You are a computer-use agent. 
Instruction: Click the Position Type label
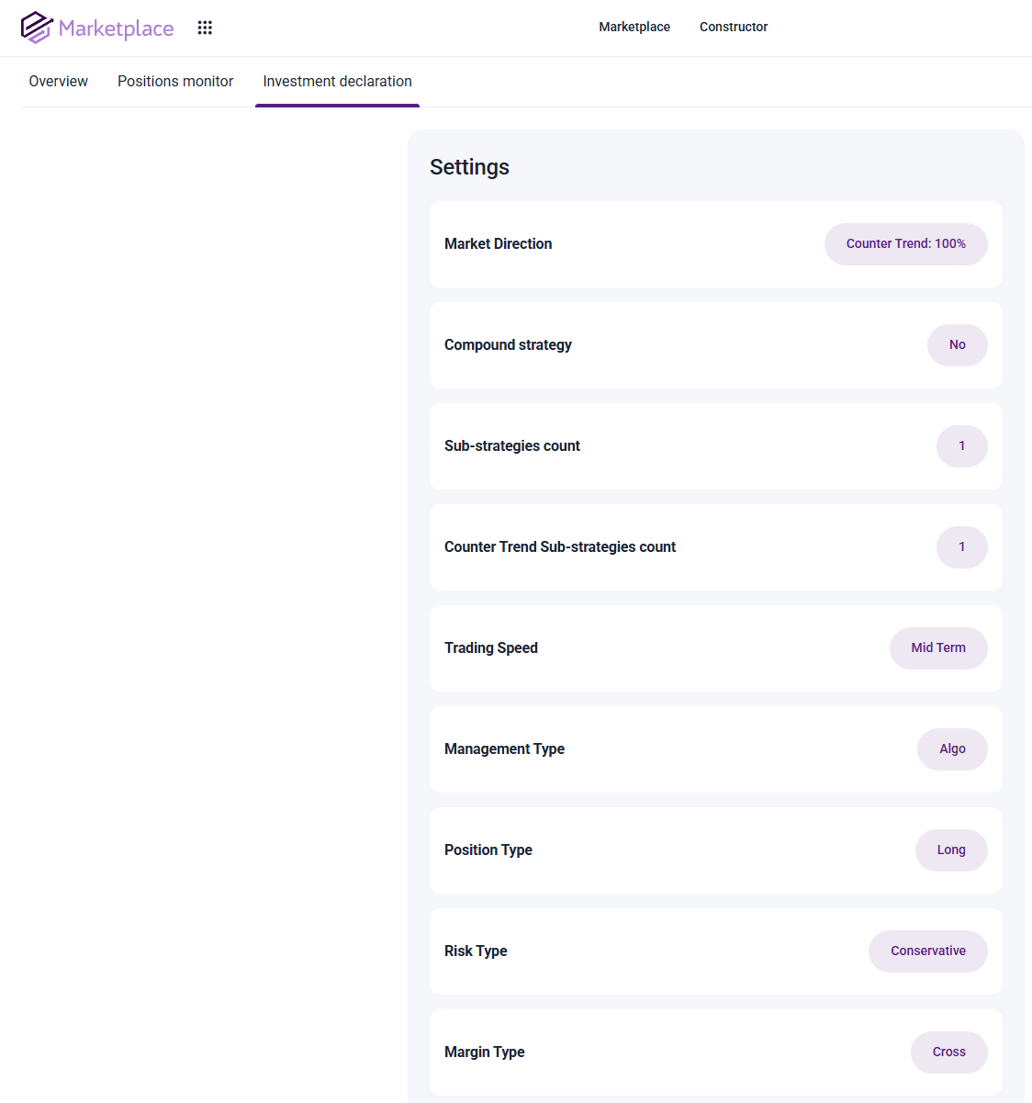coord(488,850)
